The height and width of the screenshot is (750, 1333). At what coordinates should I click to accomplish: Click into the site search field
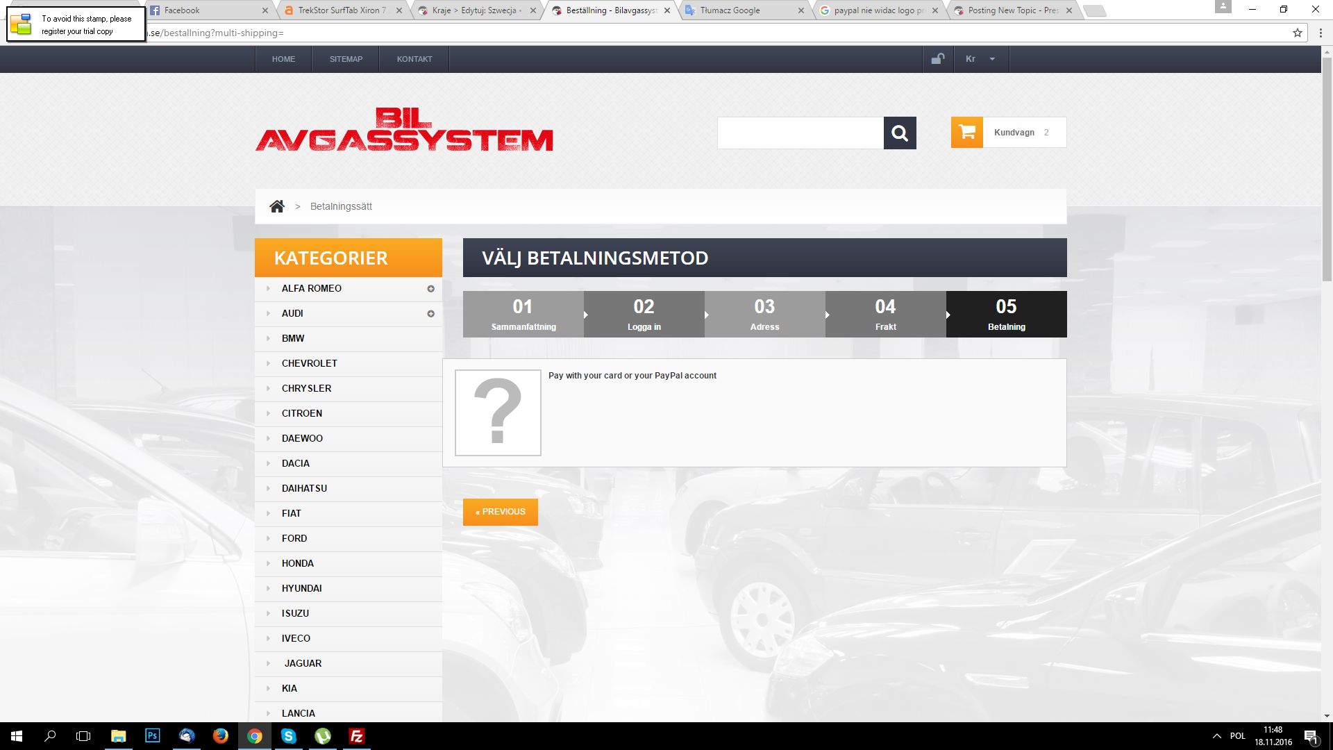click(x=800, y=133)
